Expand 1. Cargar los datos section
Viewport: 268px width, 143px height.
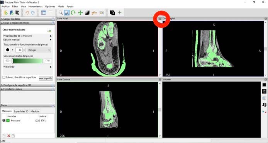click(x=53, y=19)
